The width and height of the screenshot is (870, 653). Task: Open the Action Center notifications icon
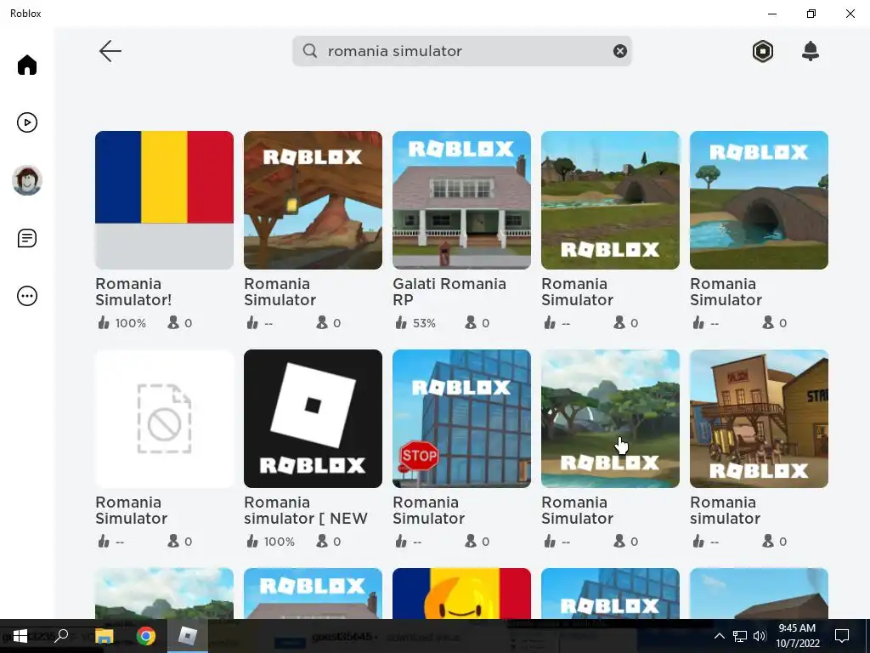click(x=842, y=636)
